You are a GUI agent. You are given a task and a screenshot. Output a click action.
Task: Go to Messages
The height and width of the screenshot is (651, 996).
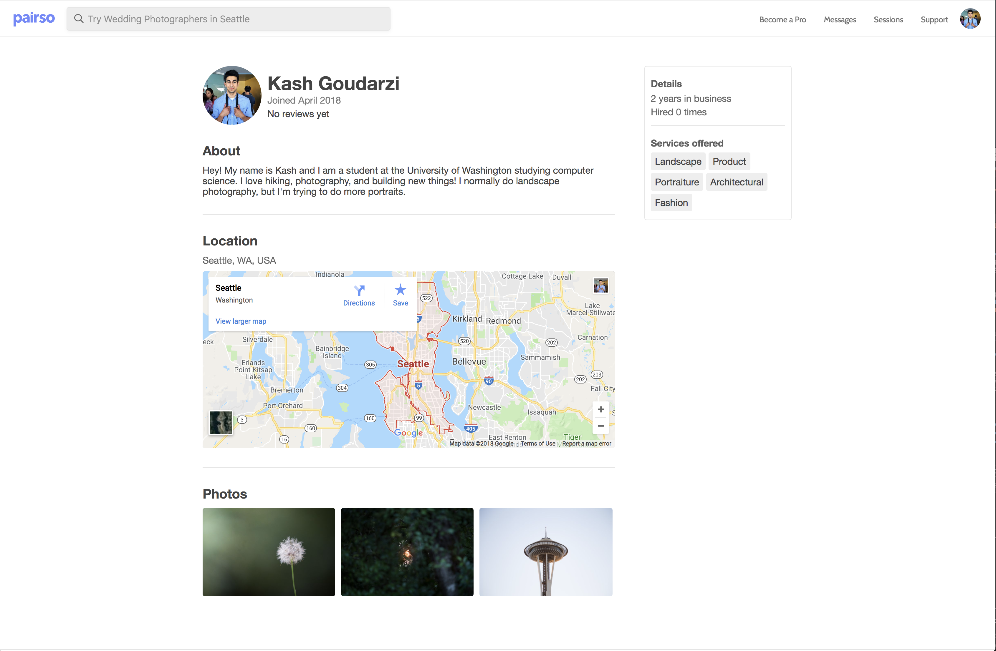pyautogui.click(x=840, y=20)
